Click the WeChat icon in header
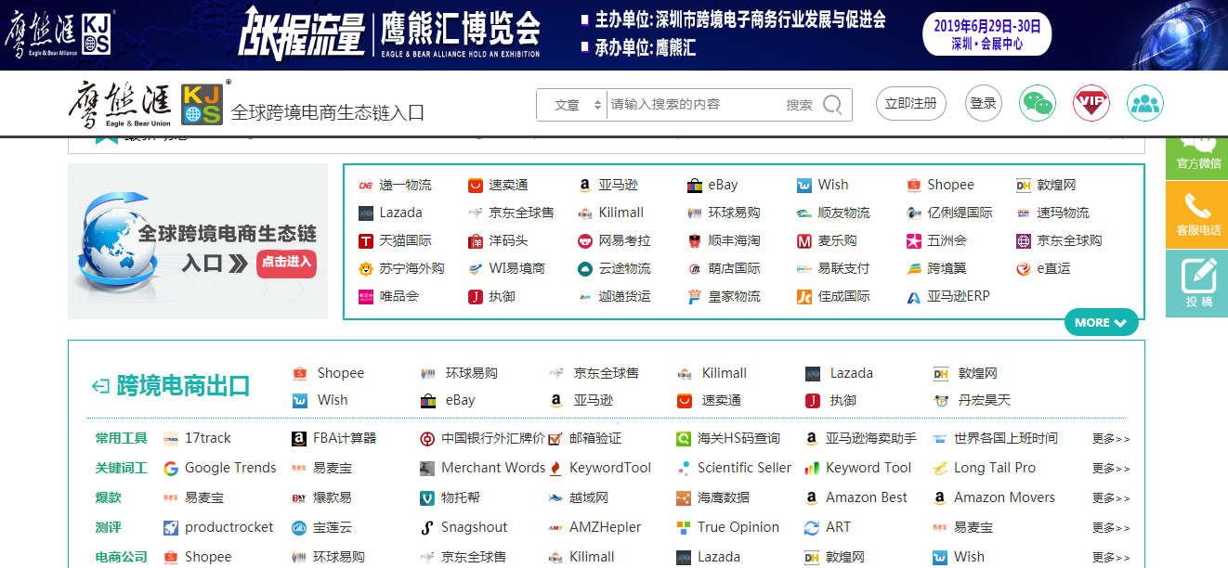The width and height of the screenshot is (1228, 568). (x=1038, y=104)
